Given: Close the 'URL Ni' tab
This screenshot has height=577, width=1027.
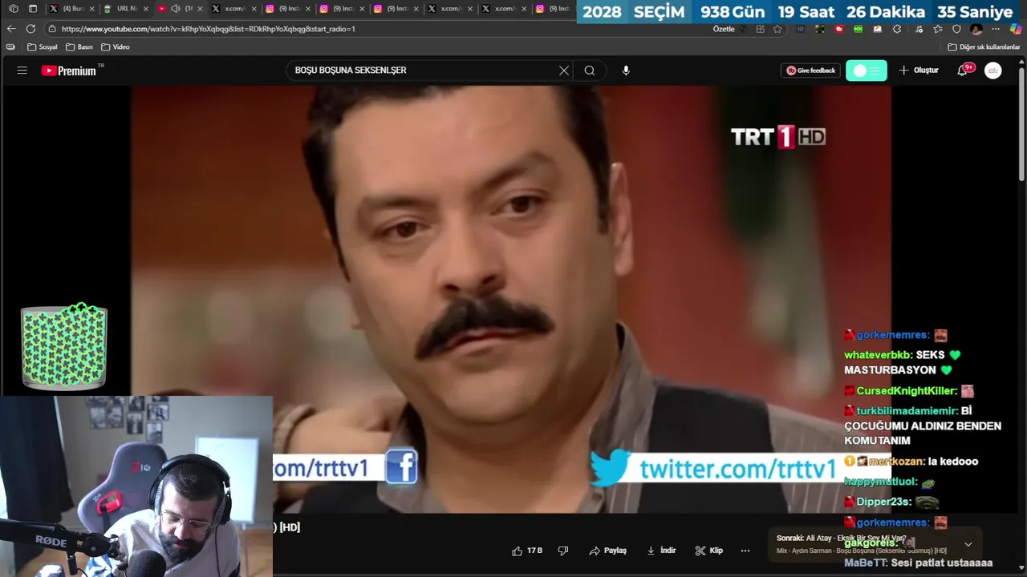Looking at the screenshot, I should click(x=146, y=9).
